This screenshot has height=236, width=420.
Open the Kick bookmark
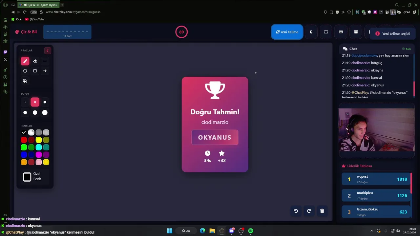tap(16, 19)
